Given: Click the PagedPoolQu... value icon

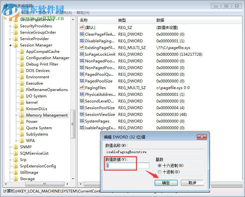Looking at the screenshot, I should [x=82, y=74].
